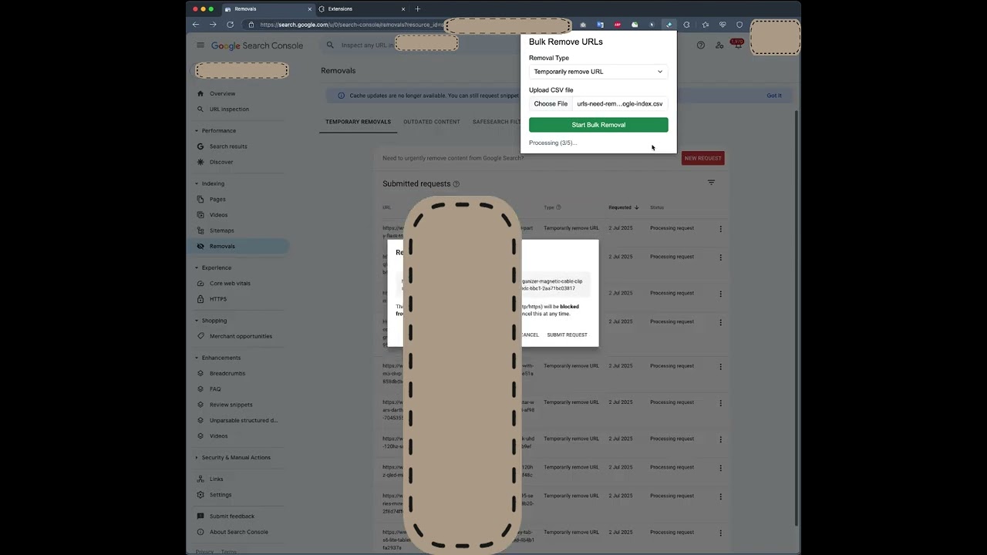Close the Extensions browser tab
This screenshot has height=555, width=987.
tap(403, 9)
